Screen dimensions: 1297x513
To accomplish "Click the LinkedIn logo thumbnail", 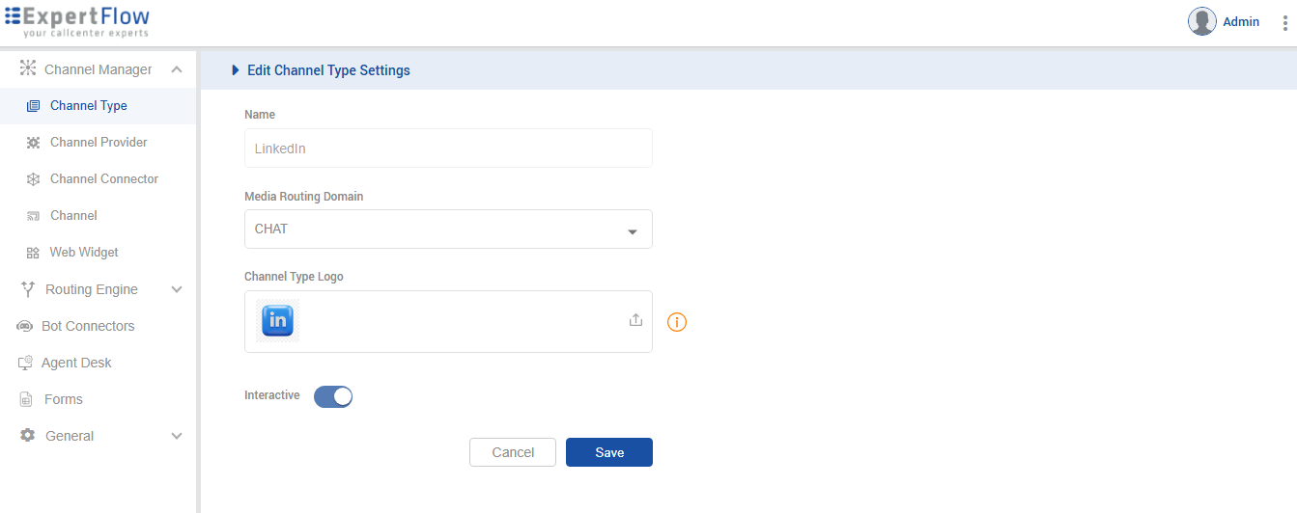I will 278,320.
